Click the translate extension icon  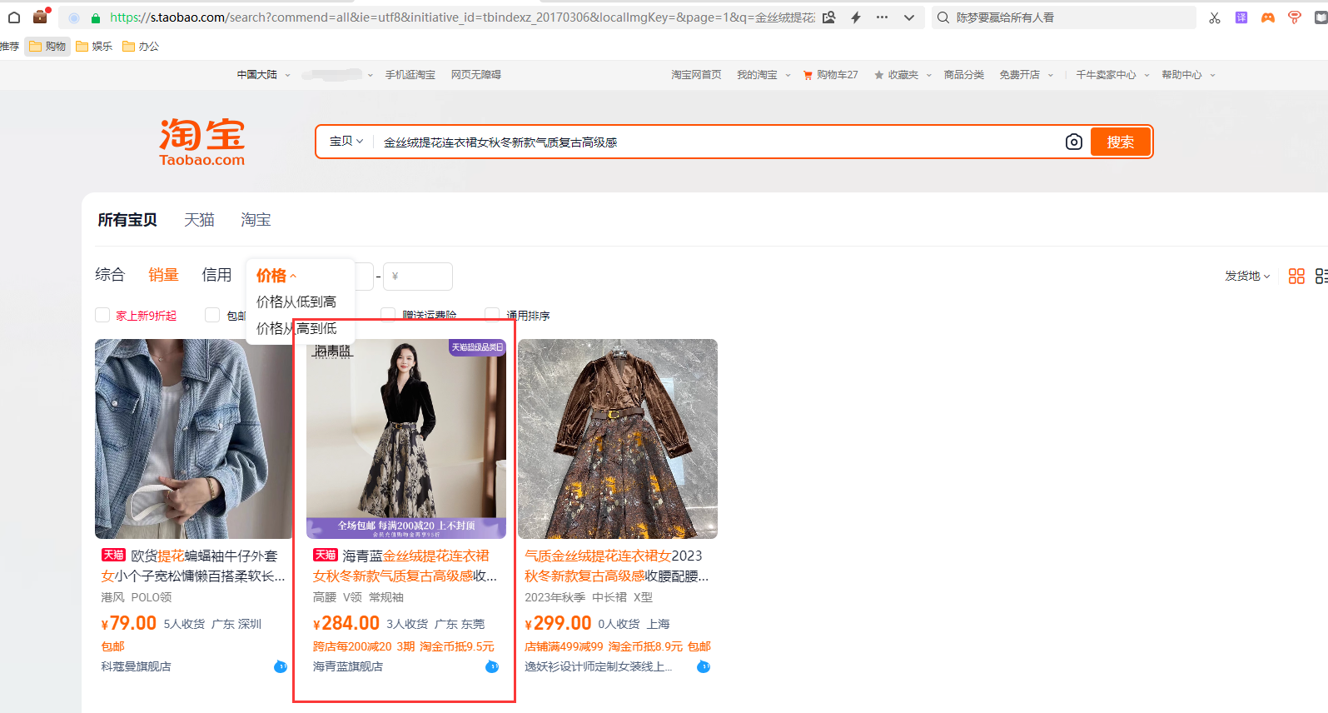coord(1241,17)
